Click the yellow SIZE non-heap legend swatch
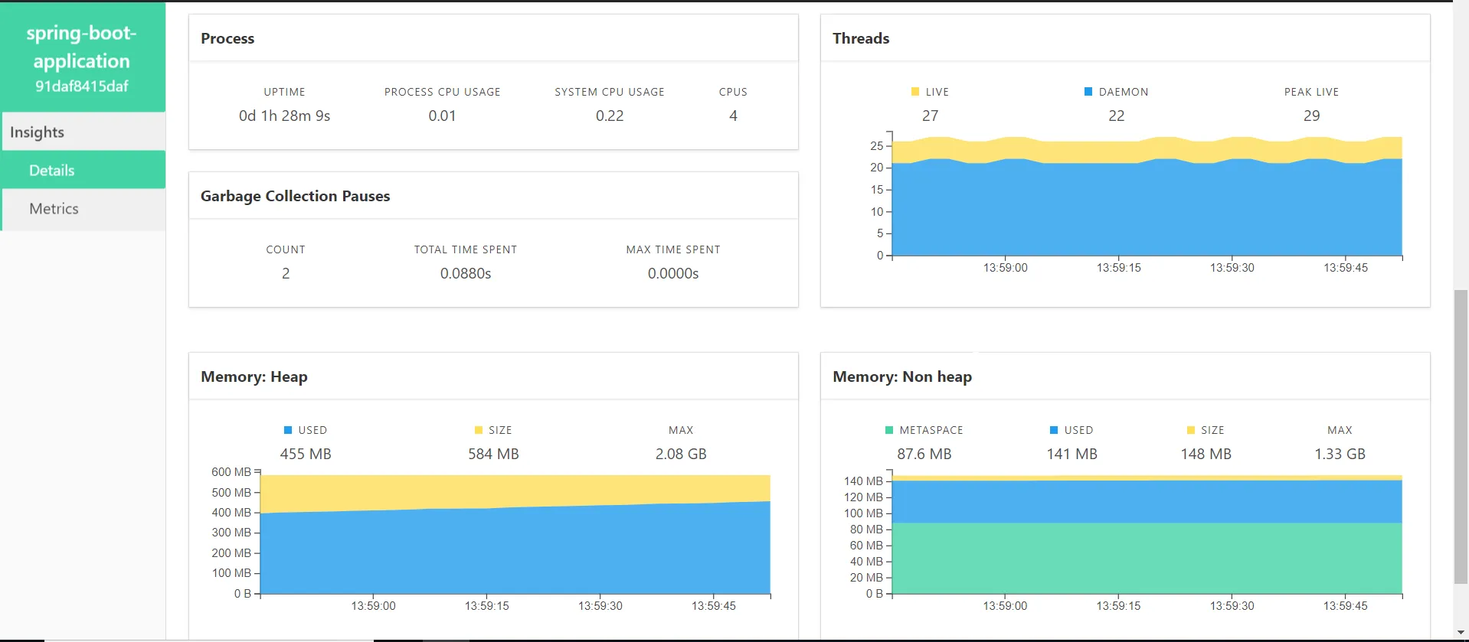 (1191, 430)
